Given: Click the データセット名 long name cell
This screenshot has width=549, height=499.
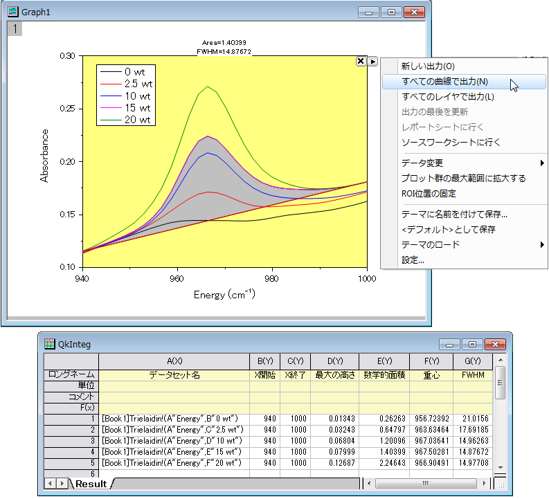Looking at the screenshot, I should tap(174, 375).
